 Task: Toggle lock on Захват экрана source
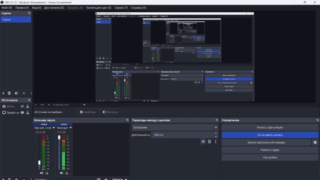pos(27,112)
